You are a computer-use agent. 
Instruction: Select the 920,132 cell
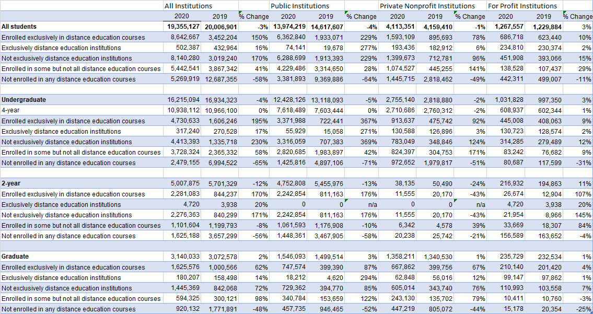click(x=182, y=309)
